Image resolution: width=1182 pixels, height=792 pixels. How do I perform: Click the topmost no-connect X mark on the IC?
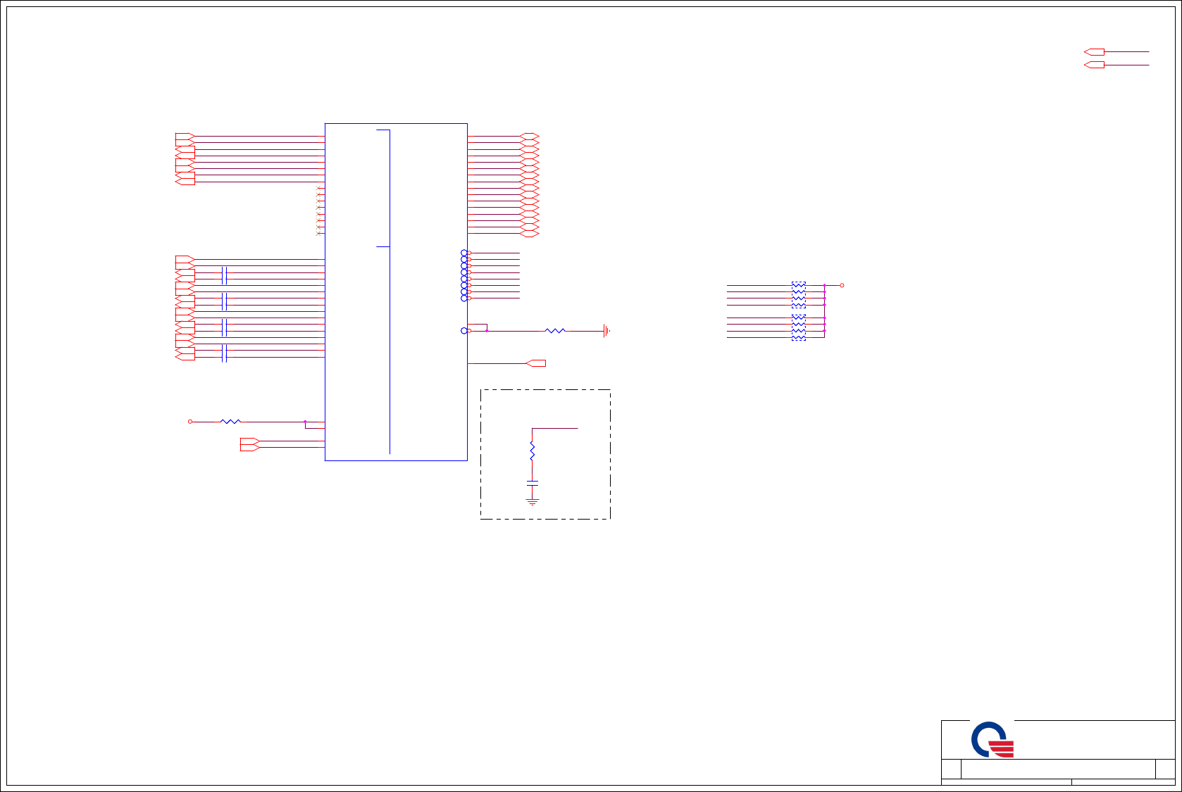(x=319, y=188)
